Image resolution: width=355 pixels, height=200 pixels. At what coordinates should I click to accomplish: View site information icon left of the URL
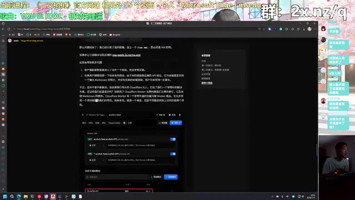click(x=14, y=29)
